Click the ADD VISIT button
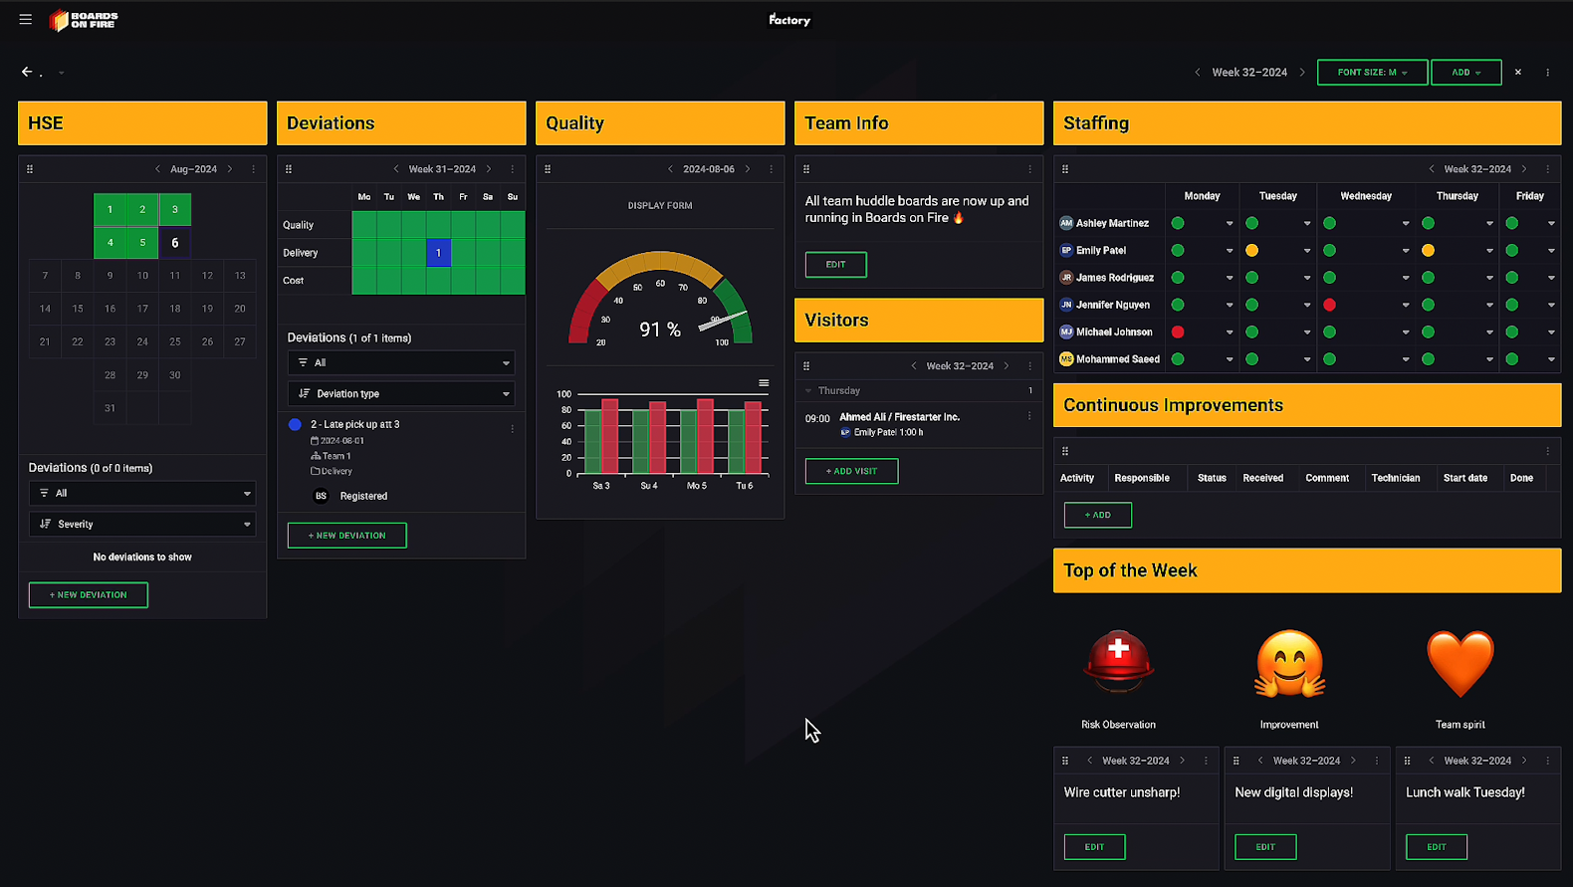Screen dimensions: 1573x887 (852, 472)
